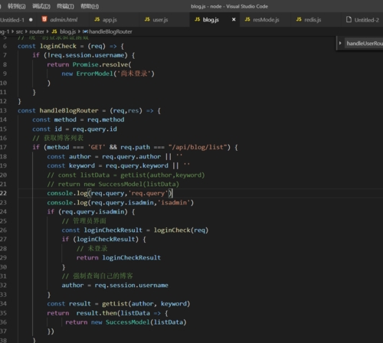Screen dimensions: 383x343
Task: Open the 帮助(H) menu
Action: tap(90, 6)
